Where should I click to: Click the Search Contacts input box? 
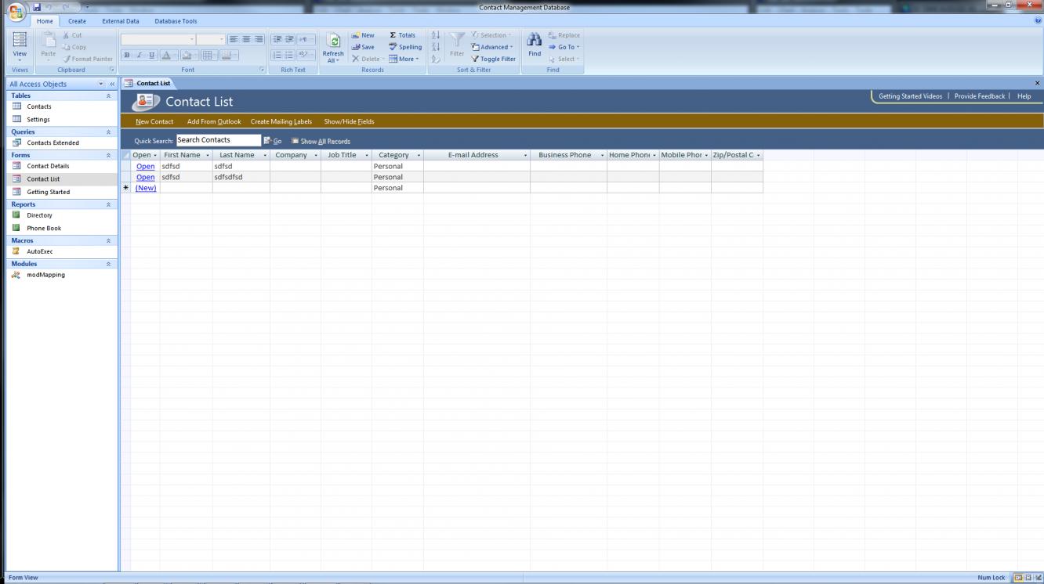coord(218,140)
